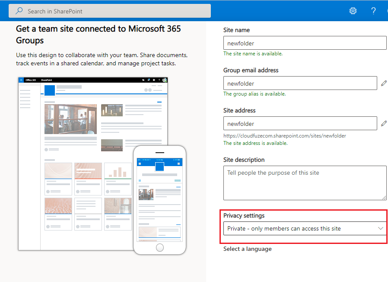Click the Site name field
This screenshot has height=282, width=388.
(x=305, y=43)
